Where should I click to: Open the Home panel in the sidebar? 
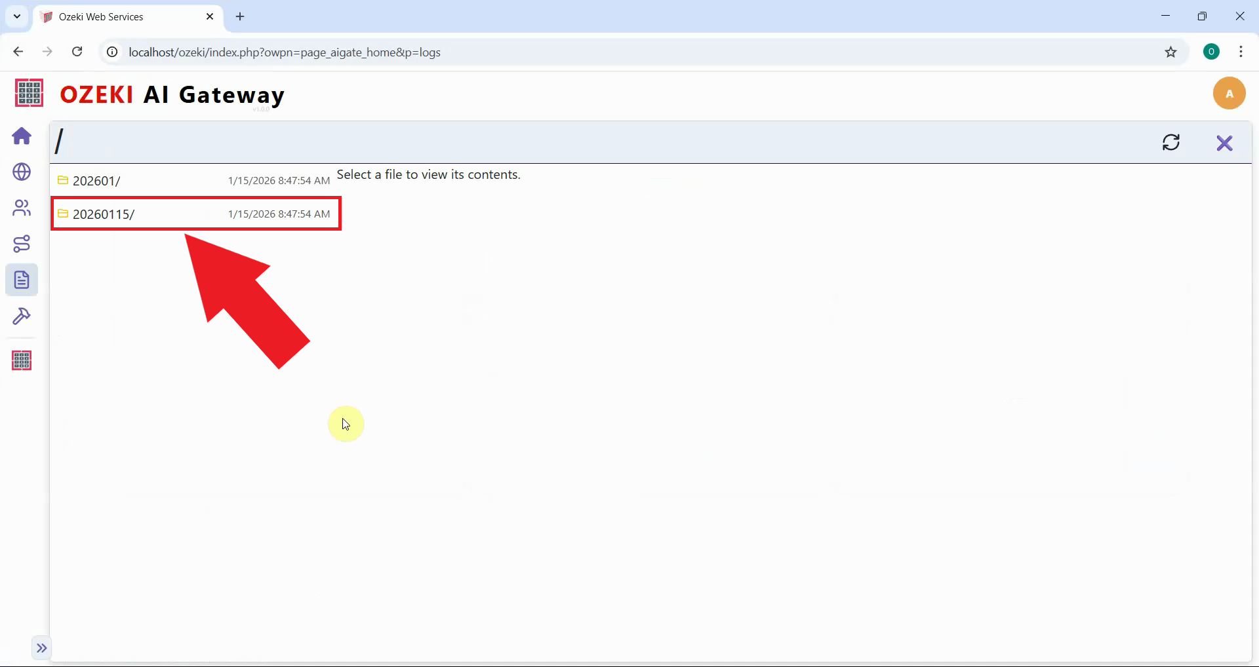[22, 136]
